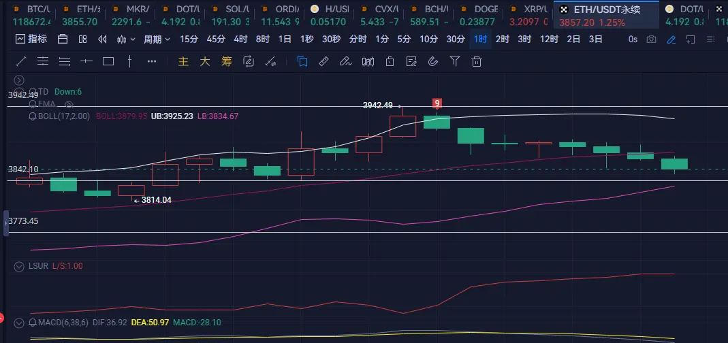Screen dimensions: 728x343
Task: Open the candlestick chart type dropdown
Action: [x=126, y=39]
